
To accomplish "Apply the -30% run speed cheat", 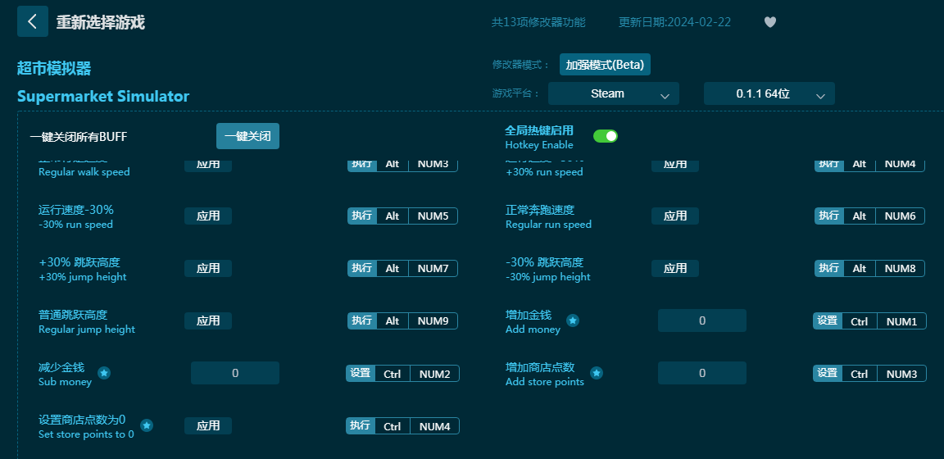I will point(207,216).
